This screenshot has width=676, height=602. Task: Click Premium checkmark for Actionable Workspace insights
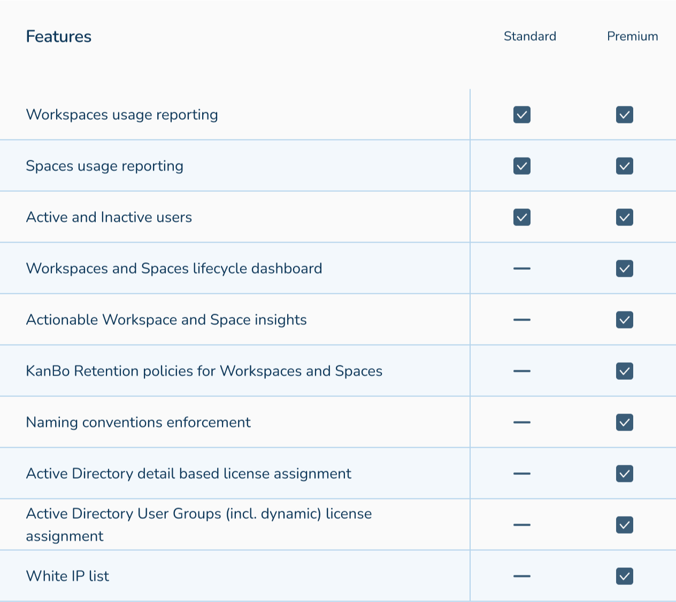pyautogui.click(x=624, y=320)
